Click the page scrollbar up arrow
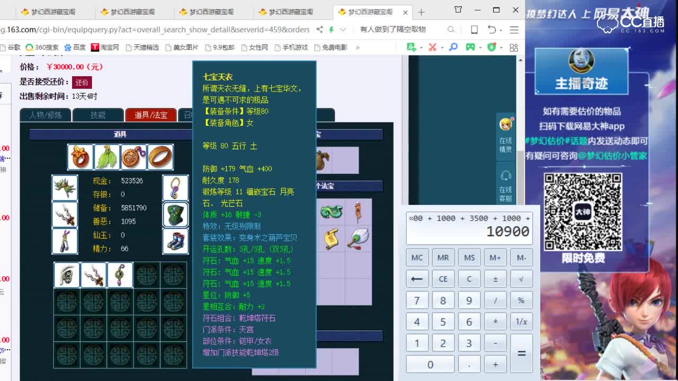 pos(520,60)
